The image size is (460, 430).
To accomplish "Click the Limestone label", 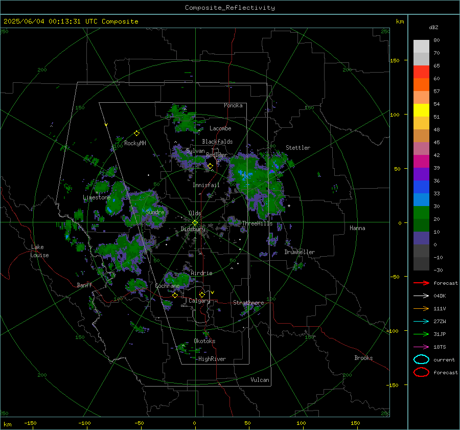I will [x=97, y=197].
